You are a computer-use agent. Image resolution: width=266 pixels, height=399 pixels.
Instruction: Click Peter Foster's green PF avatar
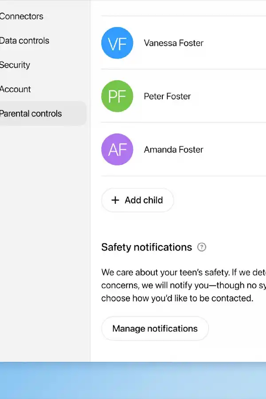point(117,96)
